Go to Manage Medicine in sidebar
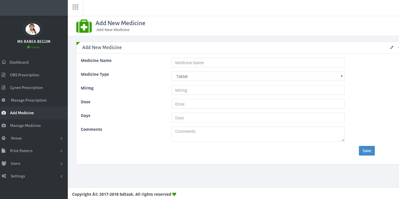Viewport: 399px width, 199px height. [25, 125]
